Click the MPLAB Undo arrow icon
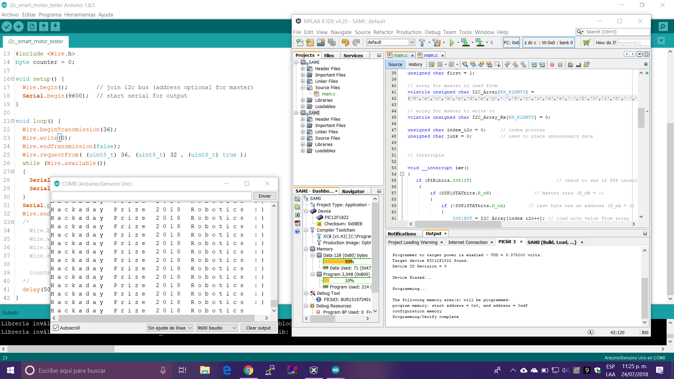Viewport: 674px width, 379px height. (345, 42)
